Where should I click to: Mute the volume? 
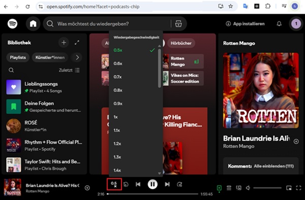(248, 188)
